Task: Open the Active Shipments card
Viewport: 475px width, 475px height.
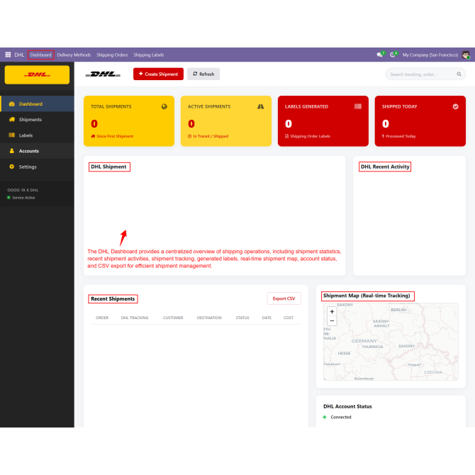Action: (226, 121)
